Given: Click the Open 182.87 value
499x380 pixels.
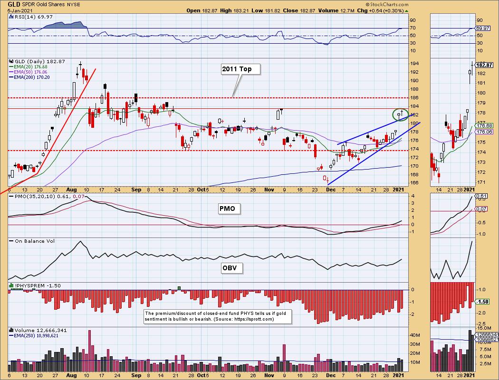Looking at the screenshot, I should click(x=202, y=10).
